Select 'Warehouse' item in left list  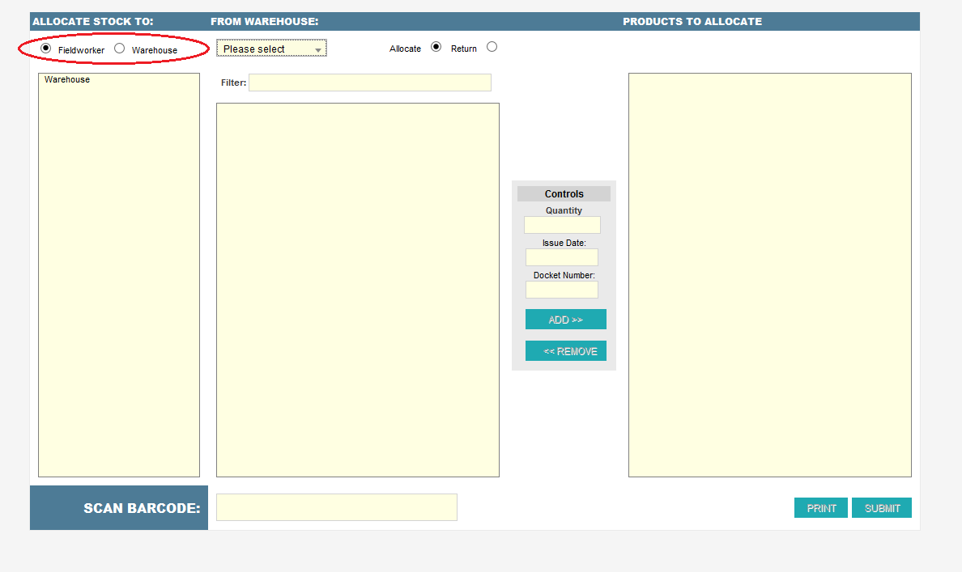click(x=68, y=80)
